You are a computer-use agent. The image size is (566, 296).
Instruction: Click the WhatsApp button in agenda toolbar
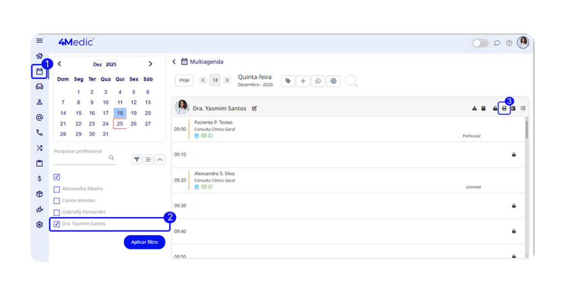coord(318,81)
